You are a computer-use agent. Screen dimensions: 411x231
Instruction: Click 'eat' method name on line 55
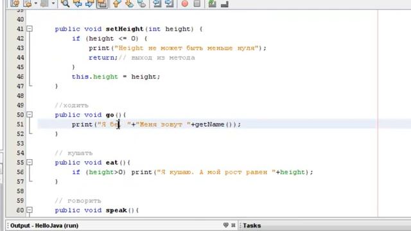click(x=112, y=162)
